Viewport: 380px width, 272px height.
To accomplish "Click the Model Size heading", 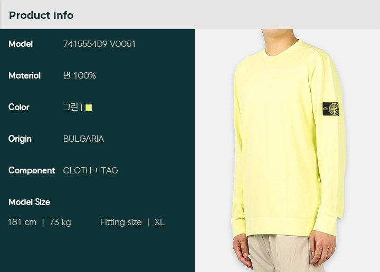I will (x=30, y=202).
